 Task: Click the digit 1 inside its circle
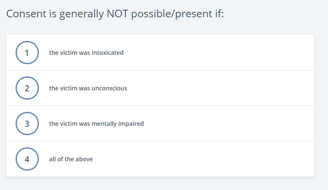click(x=27, y=53)
